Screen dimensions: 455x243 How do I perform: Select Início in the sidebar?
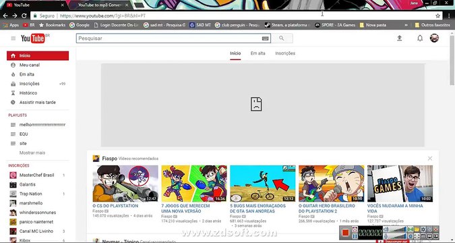[38, 55]
